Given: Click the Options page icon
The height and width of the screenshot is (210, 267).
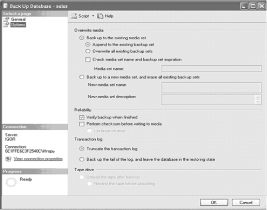Looking at the screenshot, I should (x=6, y=25).
